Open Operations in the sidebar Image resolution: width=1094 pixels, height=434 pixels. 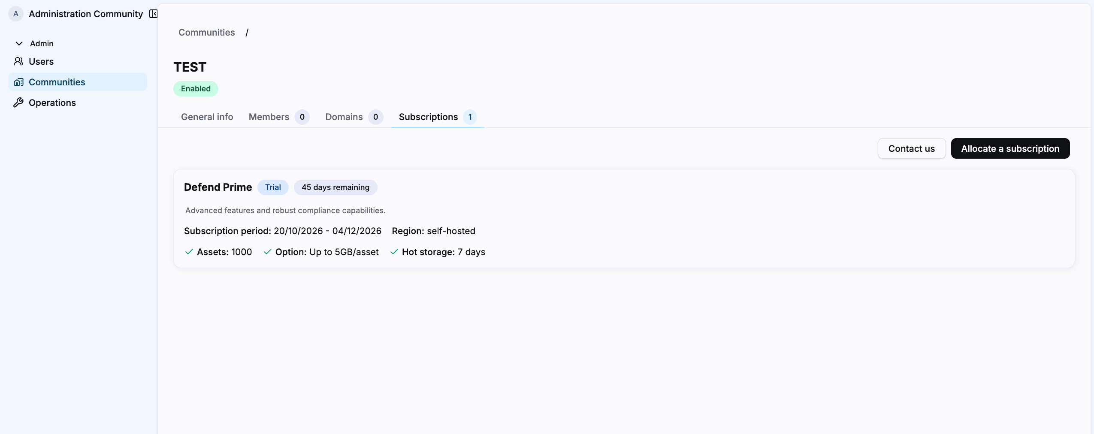tap(78, 102)
